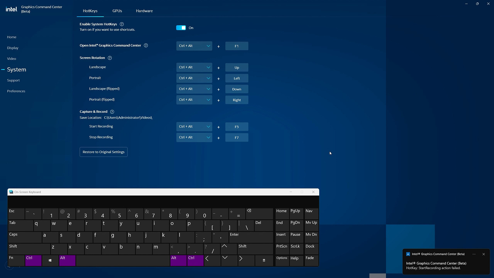Open modifier dropdown for Portrait rotation
Screen dimensions: 494x278
pos(194,78)
